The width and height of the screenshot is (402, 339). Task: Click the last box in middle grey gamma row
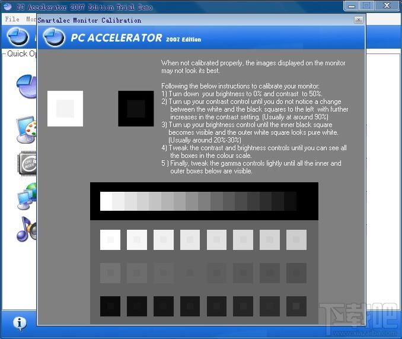(x=296, y=273)
